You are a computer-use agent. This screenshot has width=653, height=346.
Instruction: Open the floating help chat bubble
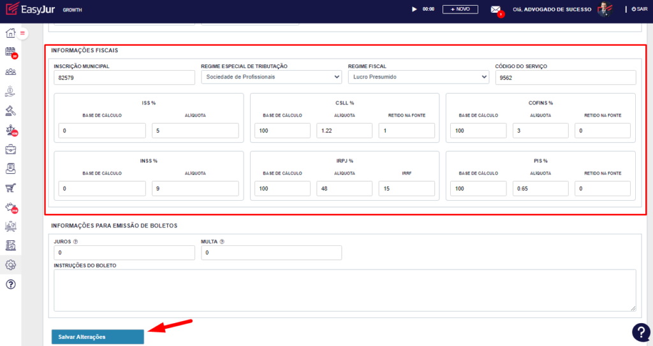tap(641, 332)
